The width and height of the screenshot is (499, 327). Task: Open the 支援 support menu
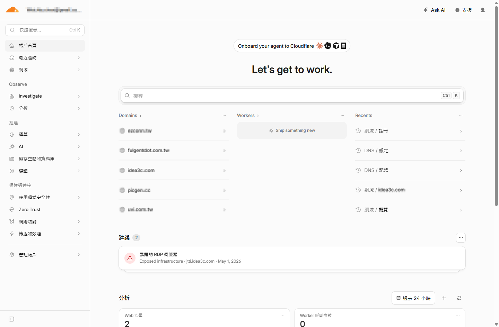point(463,10)
